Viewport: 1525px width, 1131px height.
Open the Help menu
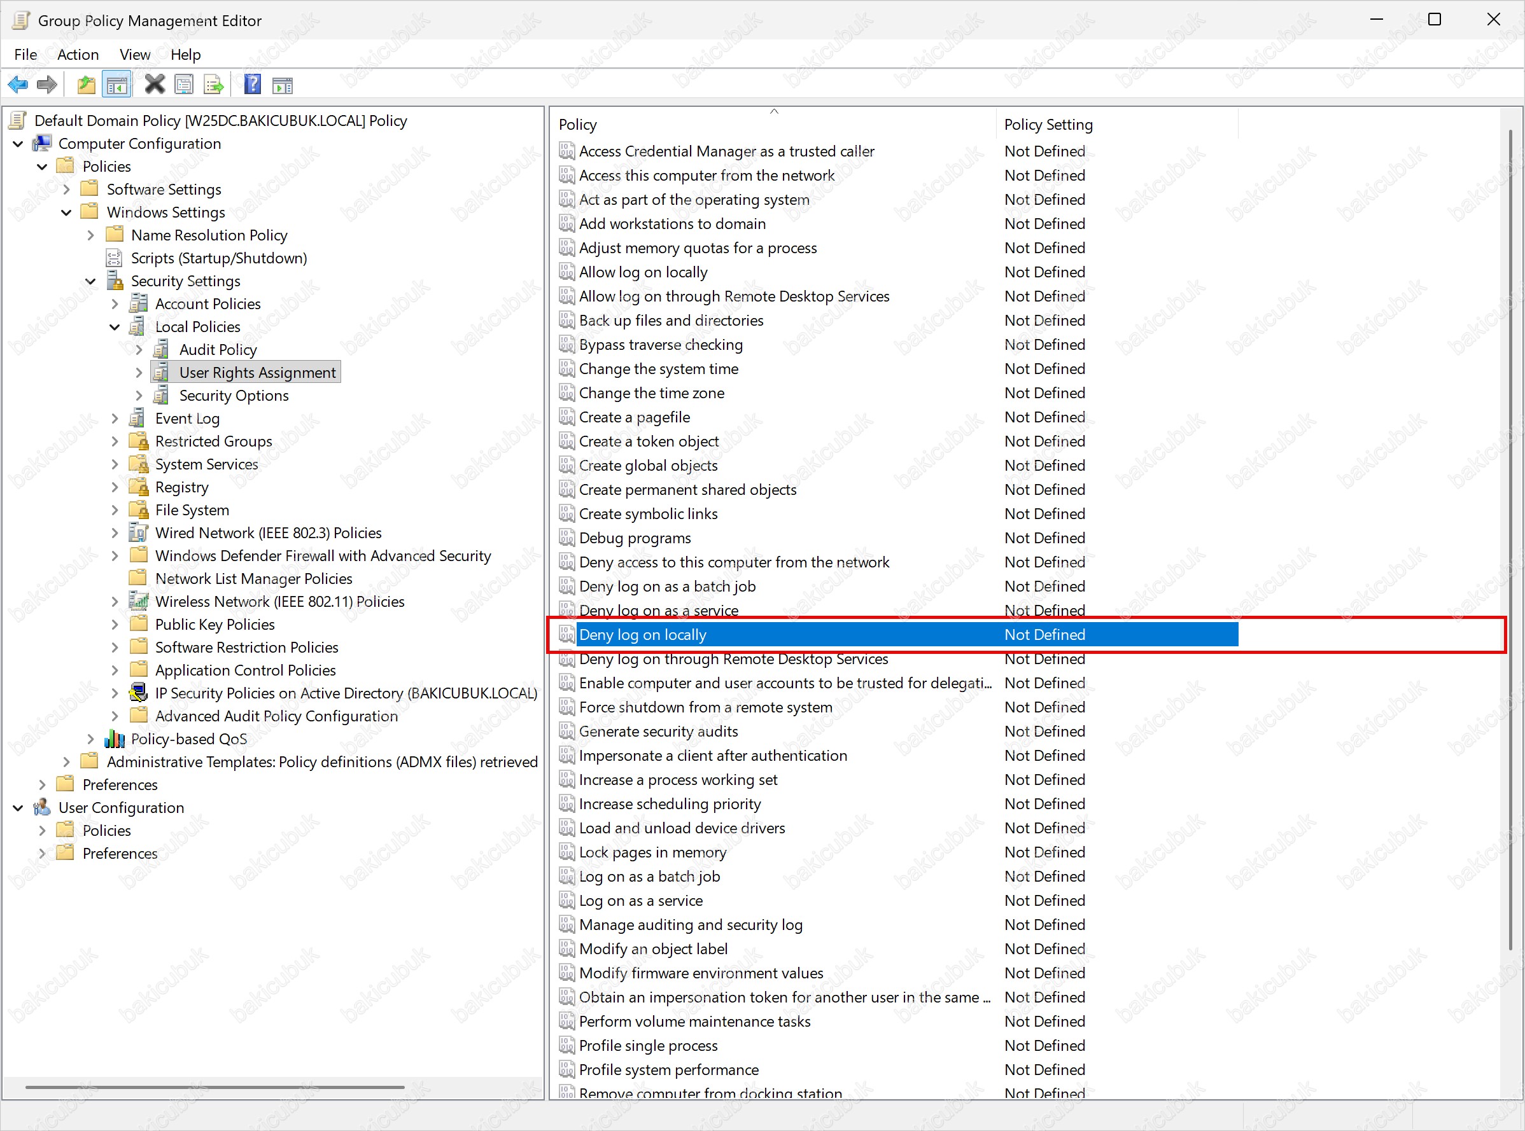185,54
